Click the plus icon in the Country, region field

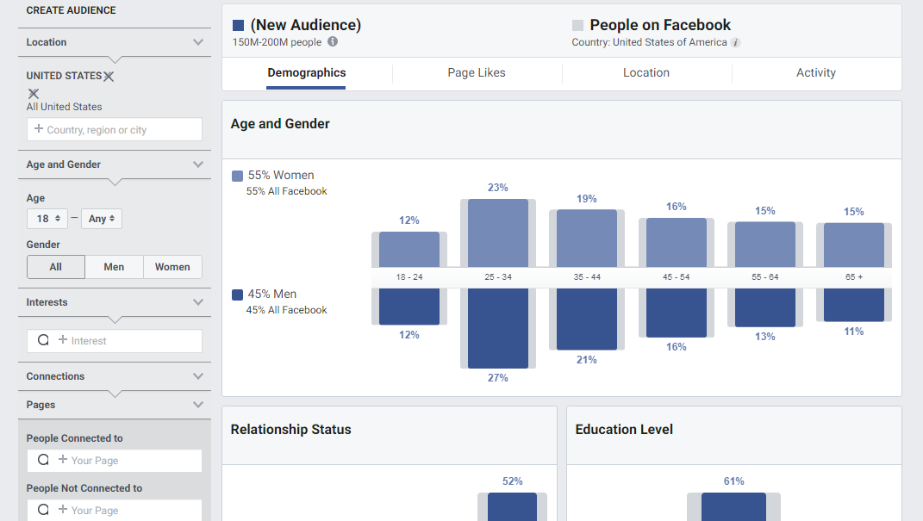(x=38, y=129)
